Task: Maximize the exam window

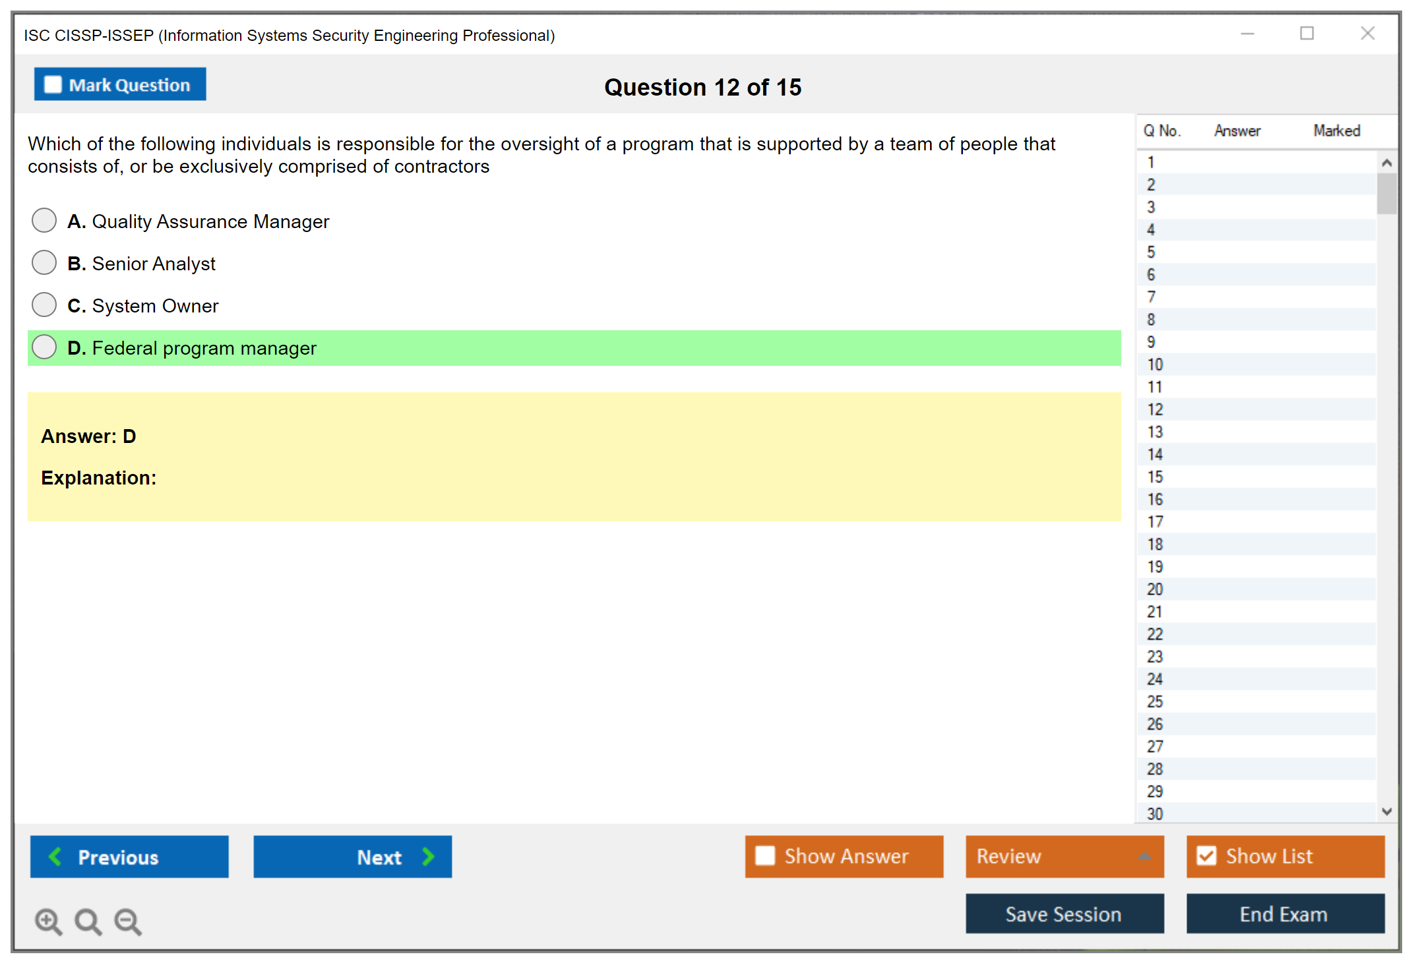Action: tap(1307, 34)
